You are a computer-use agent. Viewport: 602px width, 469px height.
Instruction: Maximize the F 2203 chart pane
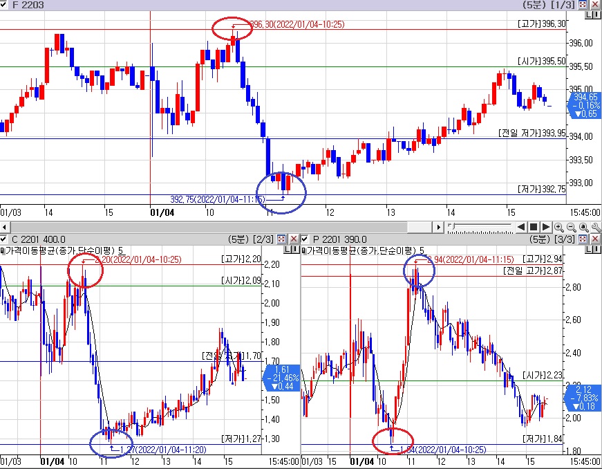coord(583,5)
